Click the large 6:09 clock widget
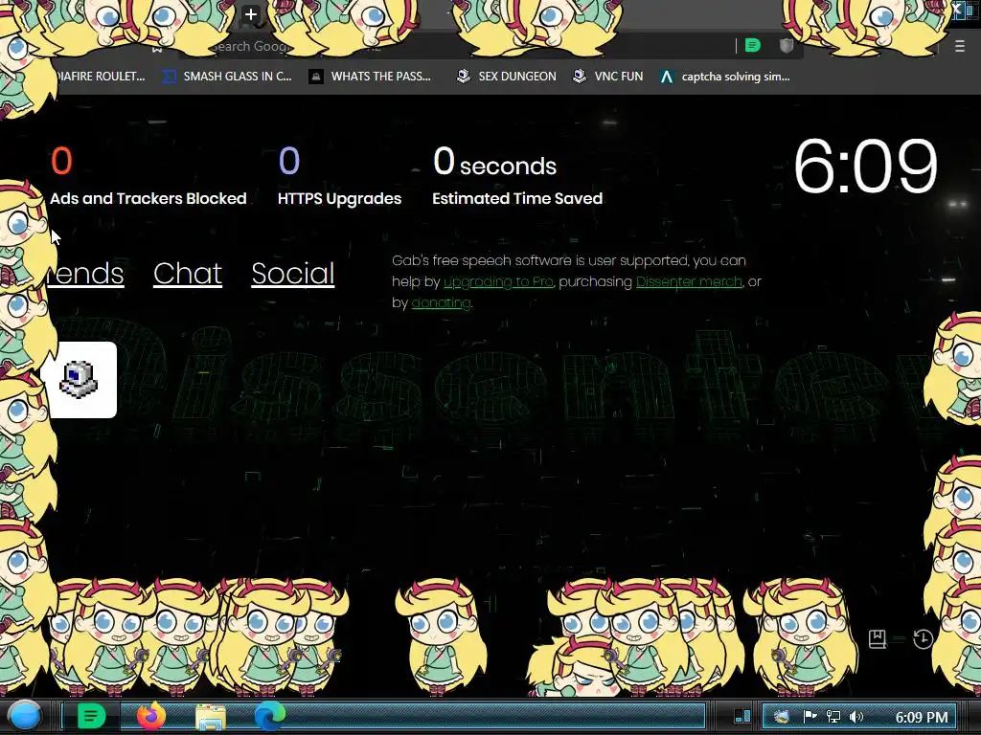This screenshot has width=981, height=735. pos(865,167)
